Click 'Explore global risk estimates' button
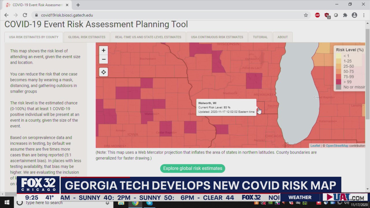 click(x=193, y=168)
